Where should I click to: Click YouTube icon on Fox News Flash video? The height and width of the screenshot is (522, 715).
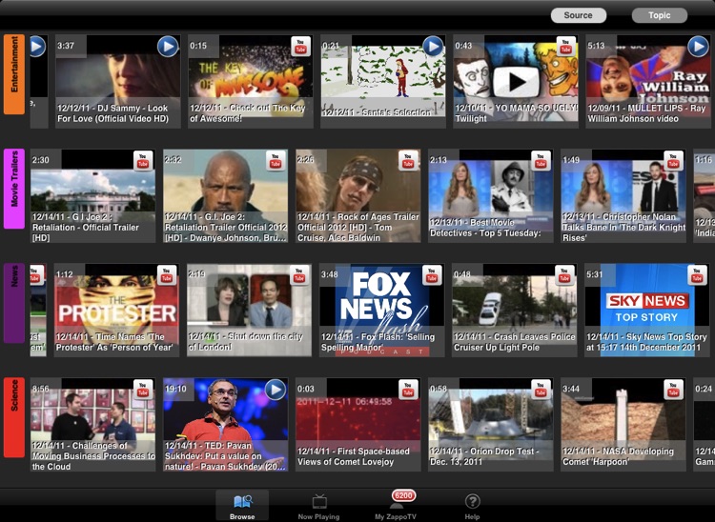click(x=432, y=275)
